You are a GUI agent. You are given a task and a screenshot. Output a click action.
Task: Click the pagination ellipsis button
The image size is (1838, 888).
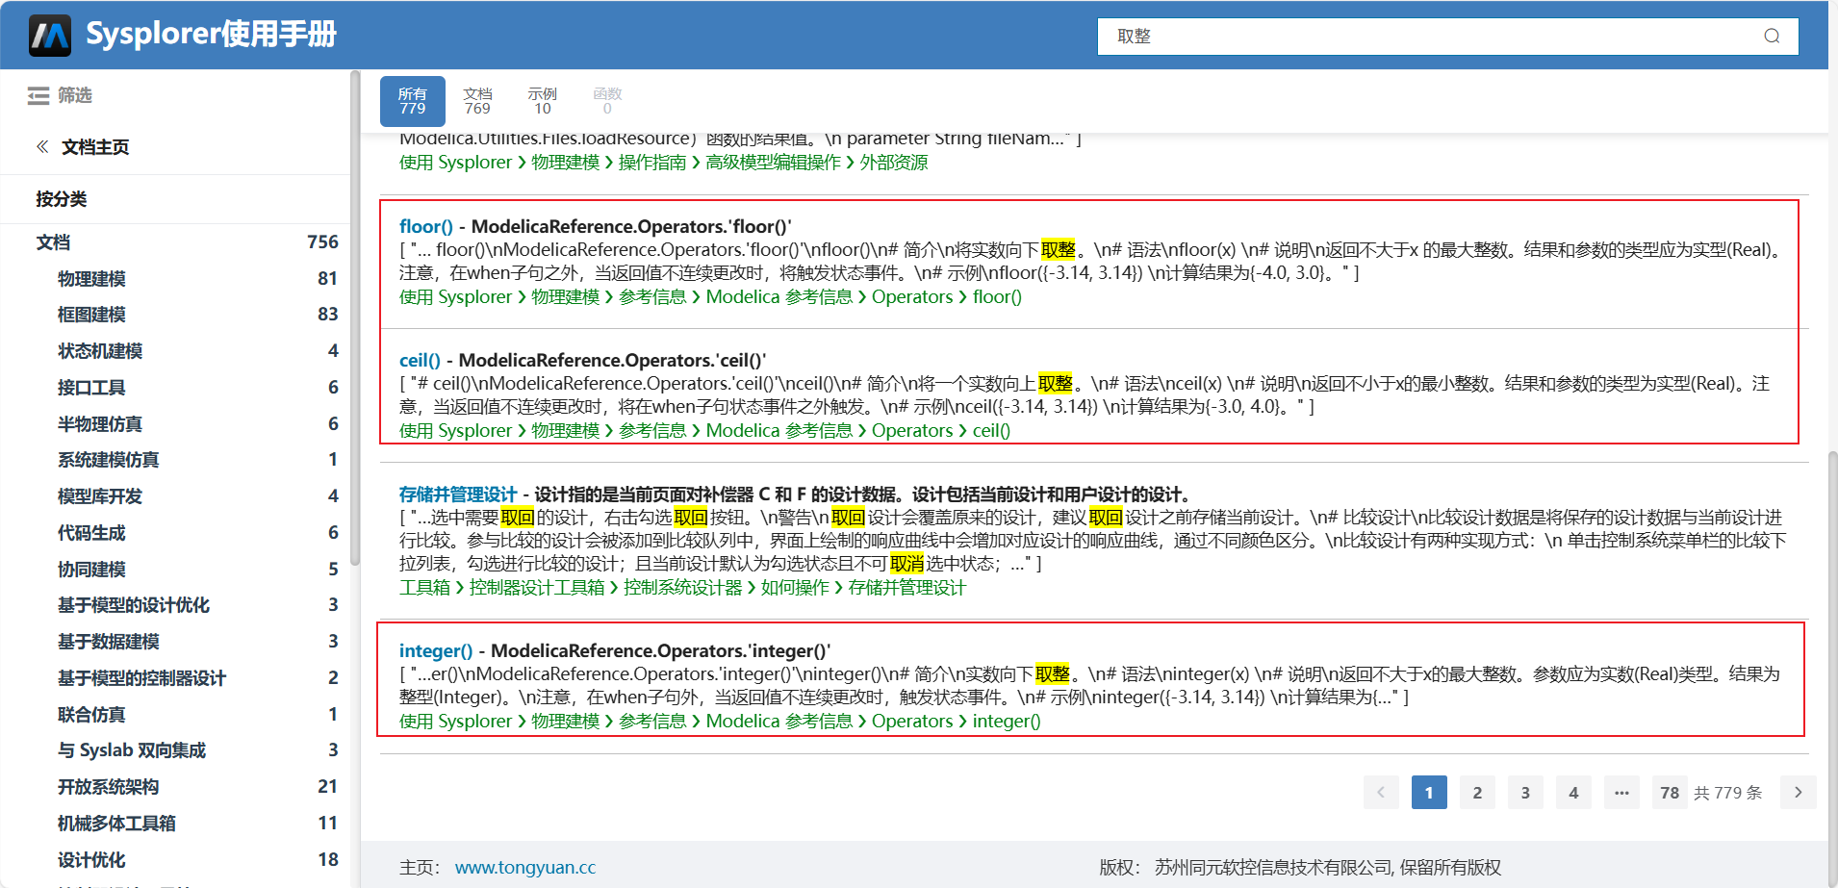tap(1621, 793)
